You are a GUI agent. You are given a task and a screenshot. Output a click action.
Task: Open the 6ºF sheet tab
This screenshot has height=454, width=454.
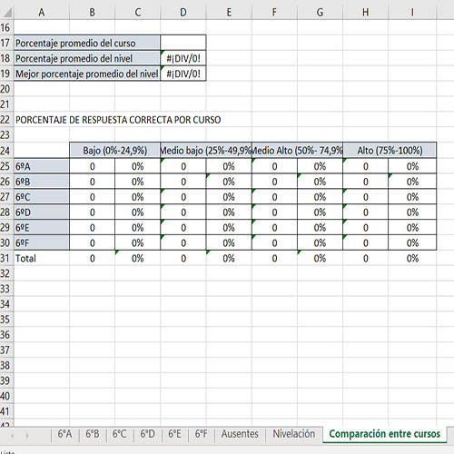202,434
